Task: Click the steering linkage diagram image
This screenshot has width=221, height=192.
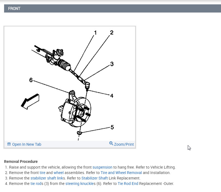Action: coord(70,83)
